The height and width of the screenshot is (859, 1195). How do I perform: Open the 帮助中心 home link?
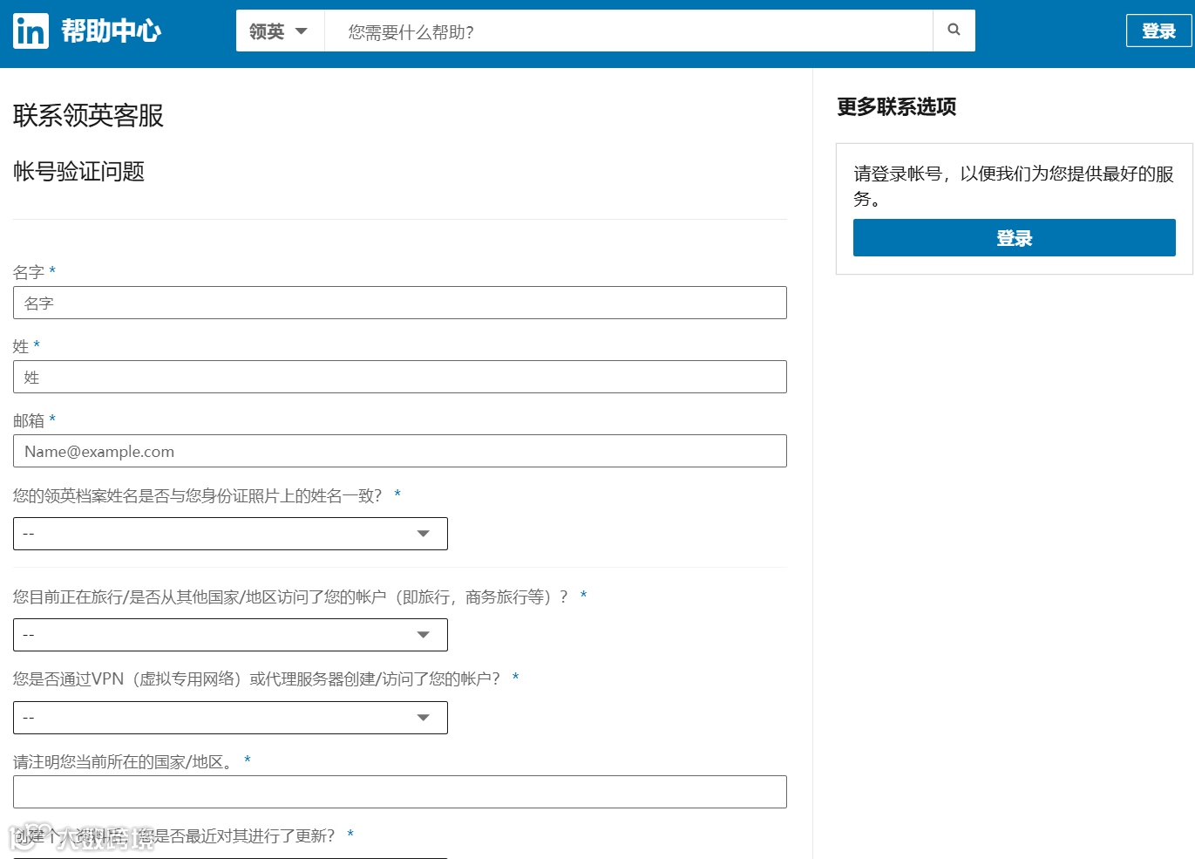(111, 31)
